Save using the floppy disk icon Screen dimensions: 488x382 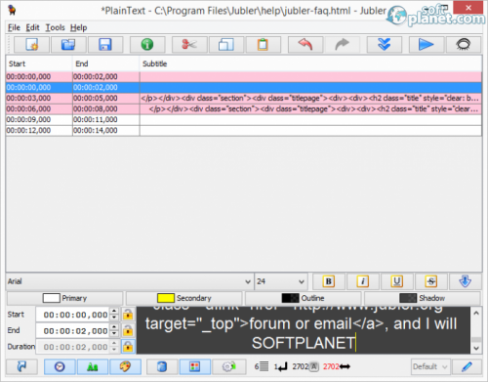tap(105, 44)
